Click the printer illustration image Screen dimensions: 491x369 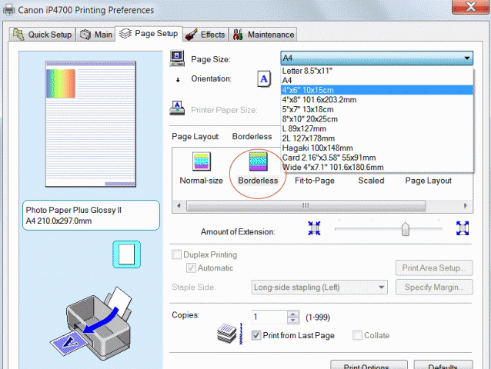pos(91,324)
